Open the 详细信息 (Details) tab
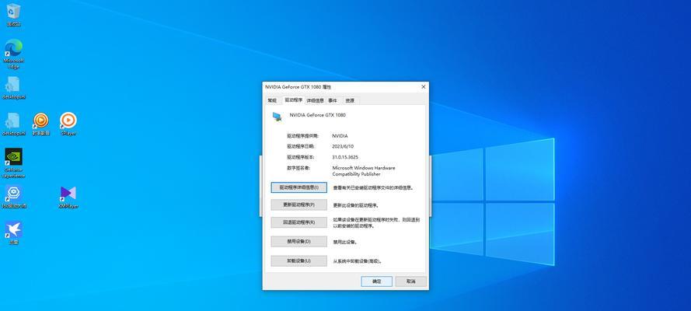This screenshot has width=691, height=311. click(x=315, y=100)
